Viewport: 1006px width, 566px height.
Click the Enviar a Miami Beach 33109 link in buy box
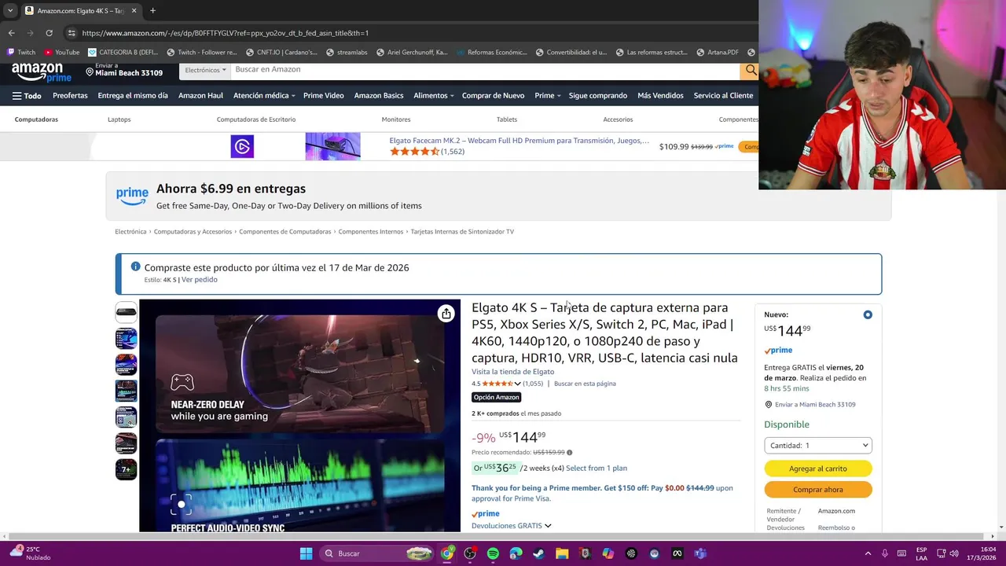[x=815, y=405]
